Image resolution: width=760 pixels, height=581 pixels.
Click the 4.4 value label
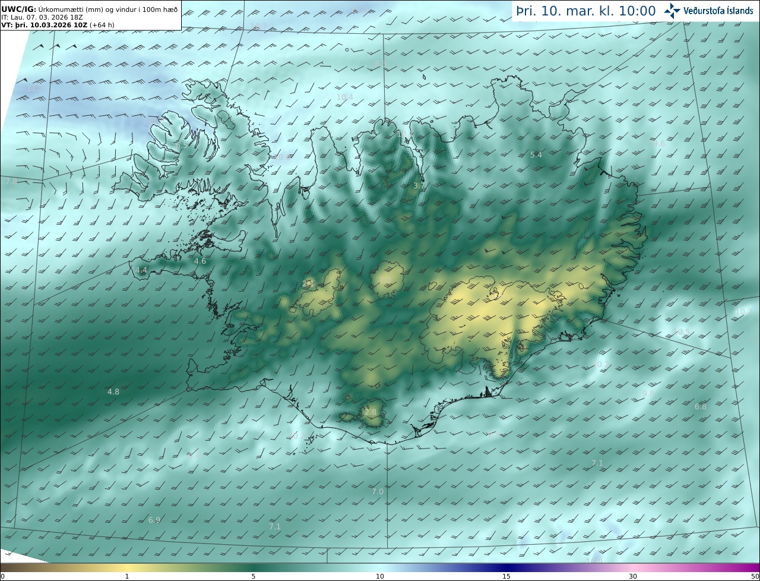tap(141, 270)
